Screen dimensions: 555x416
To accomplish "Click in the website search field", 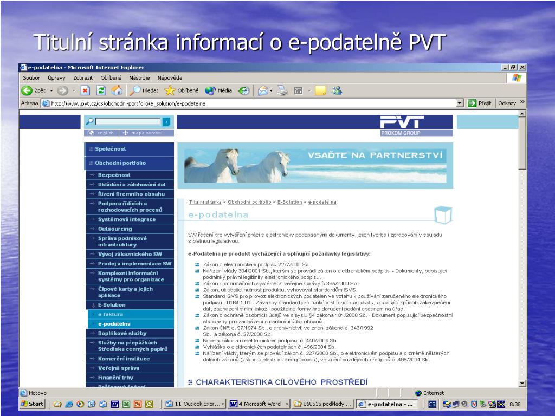I will pyautogui.click(x=128, y=121).
